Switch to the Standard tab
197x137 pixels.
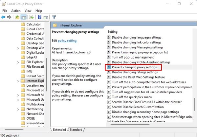(x=76, y=129)
